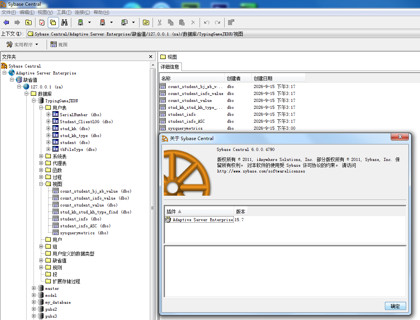Click the Forward arrow toolbar icon
The height and width of the screenshot is (320, 420).
coord(17,22)
